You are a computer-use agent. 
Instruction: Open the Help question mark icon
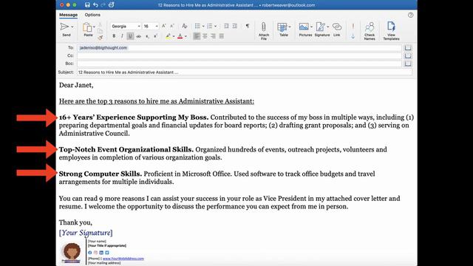[x=411, y=15]
